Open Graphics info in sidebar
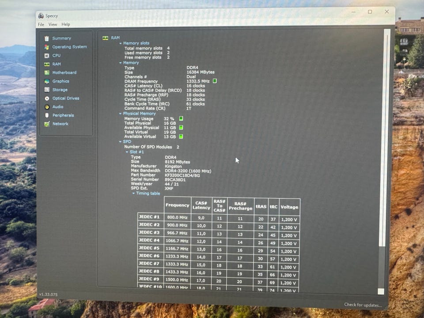 click(x=61, y=81)
